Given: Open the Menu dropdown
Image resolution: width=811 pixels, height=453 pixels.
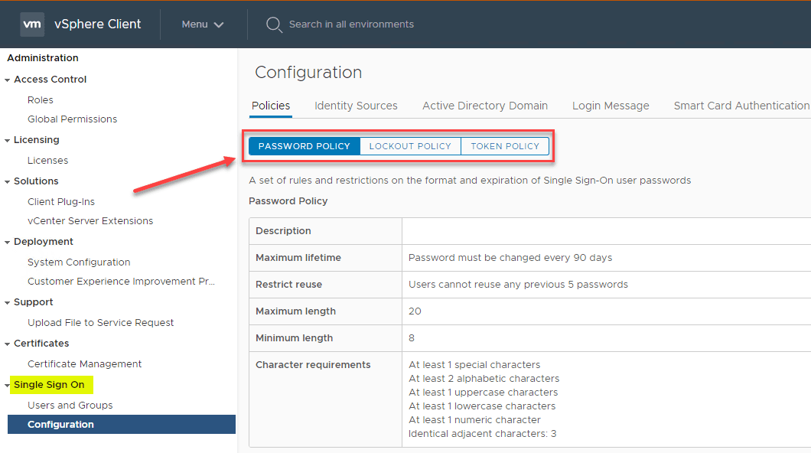Looking at the screenshot, I should (x=202, y=24).
